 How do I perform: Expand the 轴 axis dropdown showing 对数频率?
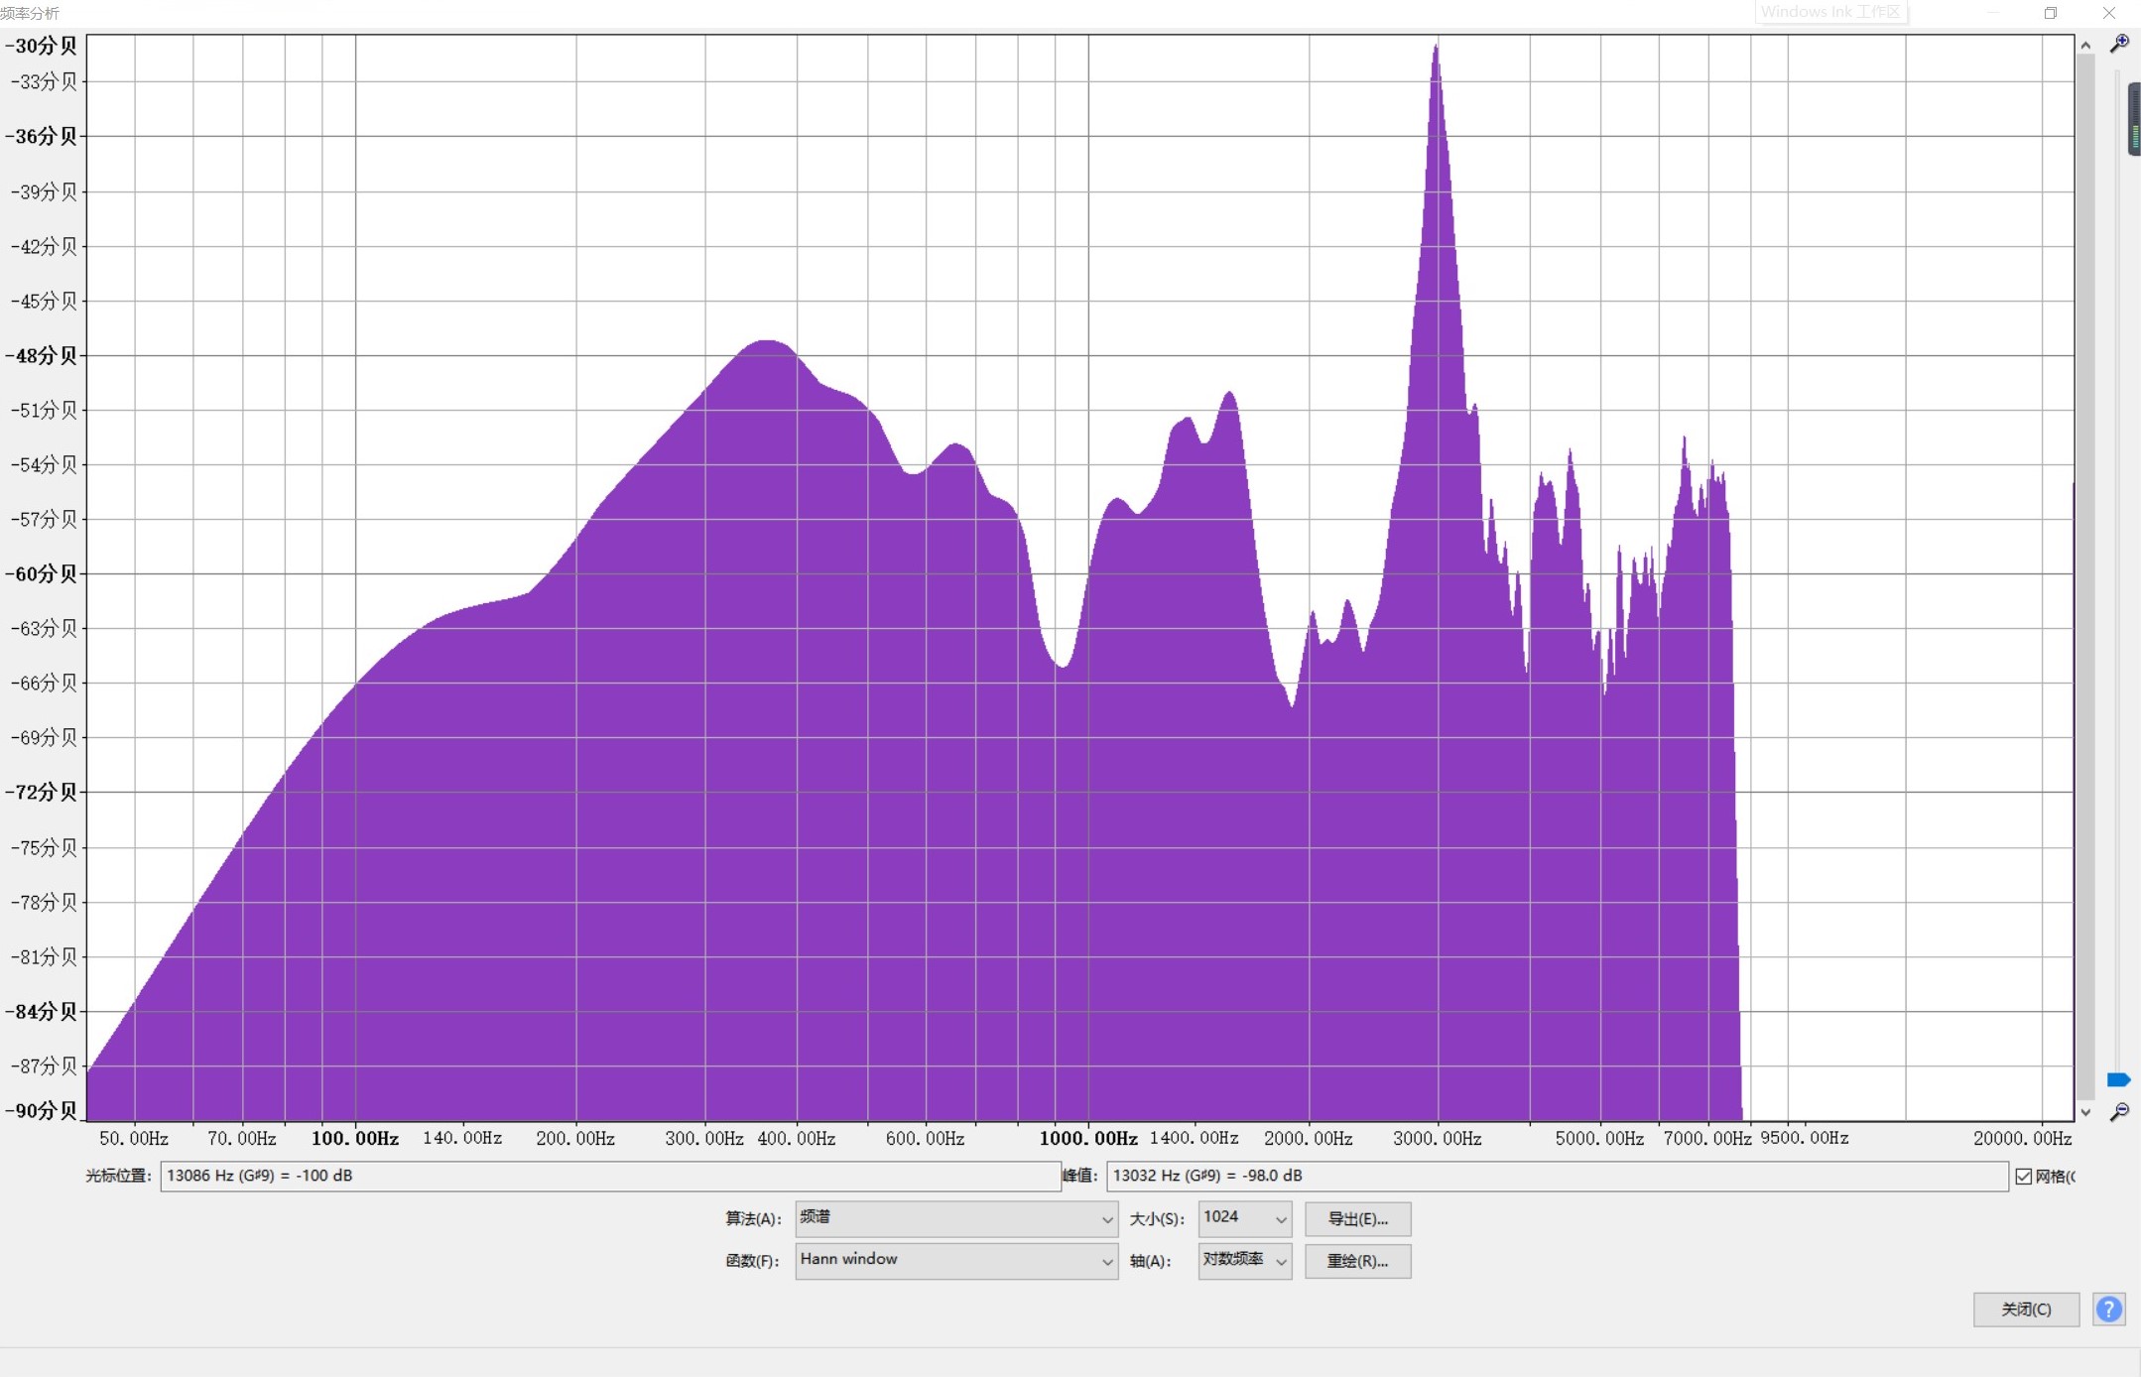click(1244, 1260)
